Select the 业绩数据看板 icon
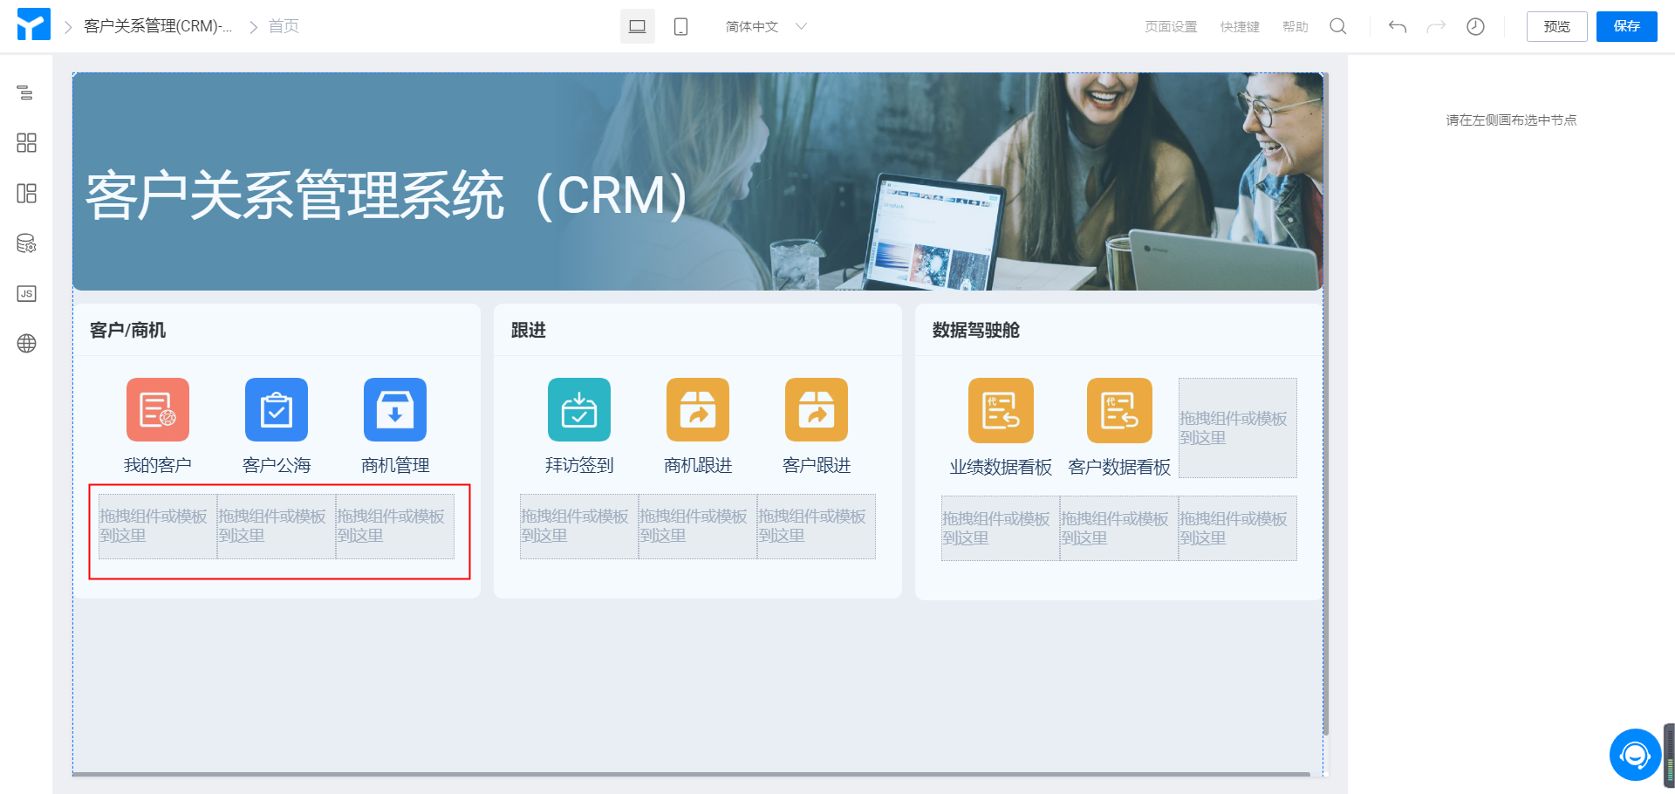The height and width of the screenshot is (794, 1675). point(1001,410)
